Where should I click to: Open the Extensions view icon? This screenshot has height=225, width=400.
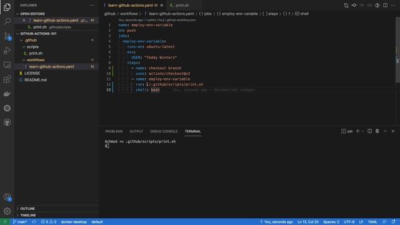click(x=7, y=79)
